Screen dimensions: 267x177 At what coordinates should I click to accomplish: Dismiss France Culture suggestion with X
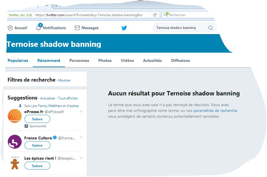tap(81, 137)
